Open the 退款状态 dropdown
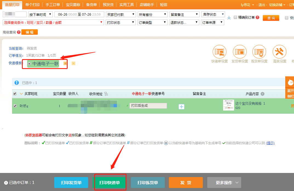The image size is (294, 191). point(184,22)
